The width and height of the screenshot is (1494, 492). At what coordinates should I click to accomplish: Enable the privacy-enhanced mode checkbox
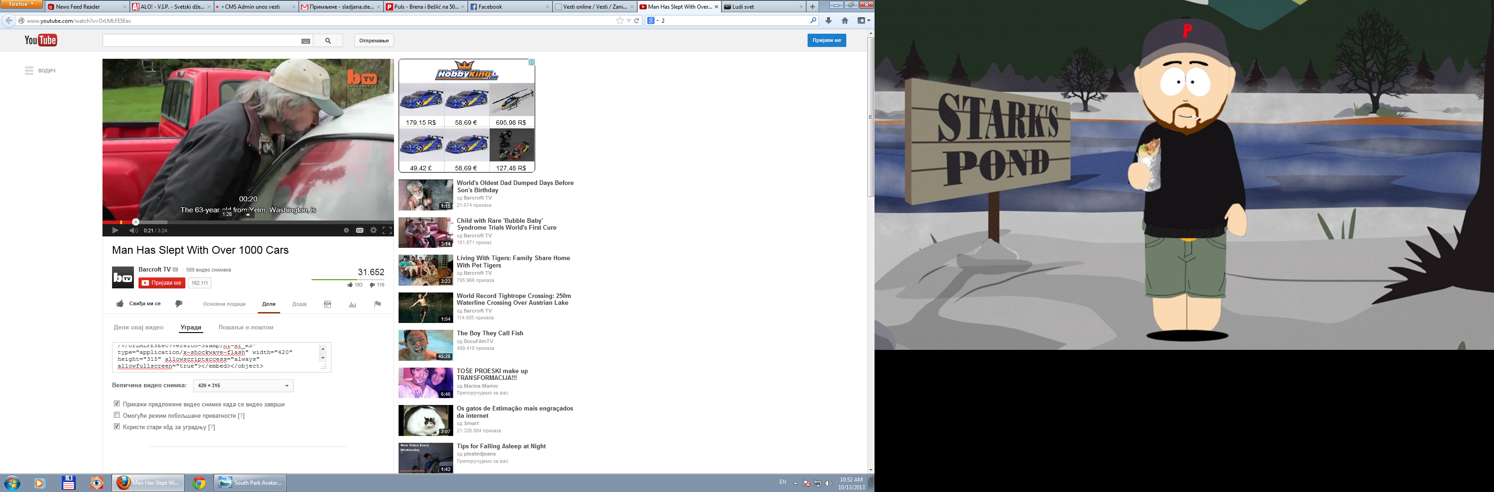[x=117, y=415]
